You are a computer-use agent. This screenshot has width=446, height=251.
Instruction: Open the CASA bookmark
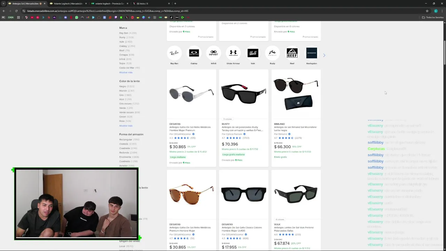[11, 17]
